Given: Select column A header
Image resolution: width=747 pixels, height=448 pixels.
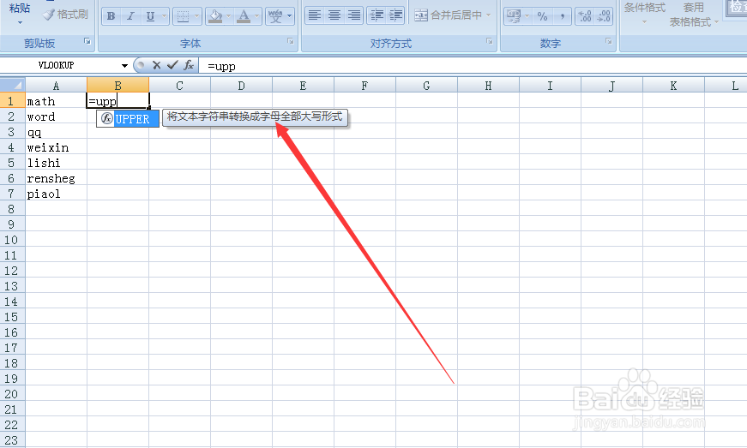Looking at the screenshot, I should [x=57, y=86].
